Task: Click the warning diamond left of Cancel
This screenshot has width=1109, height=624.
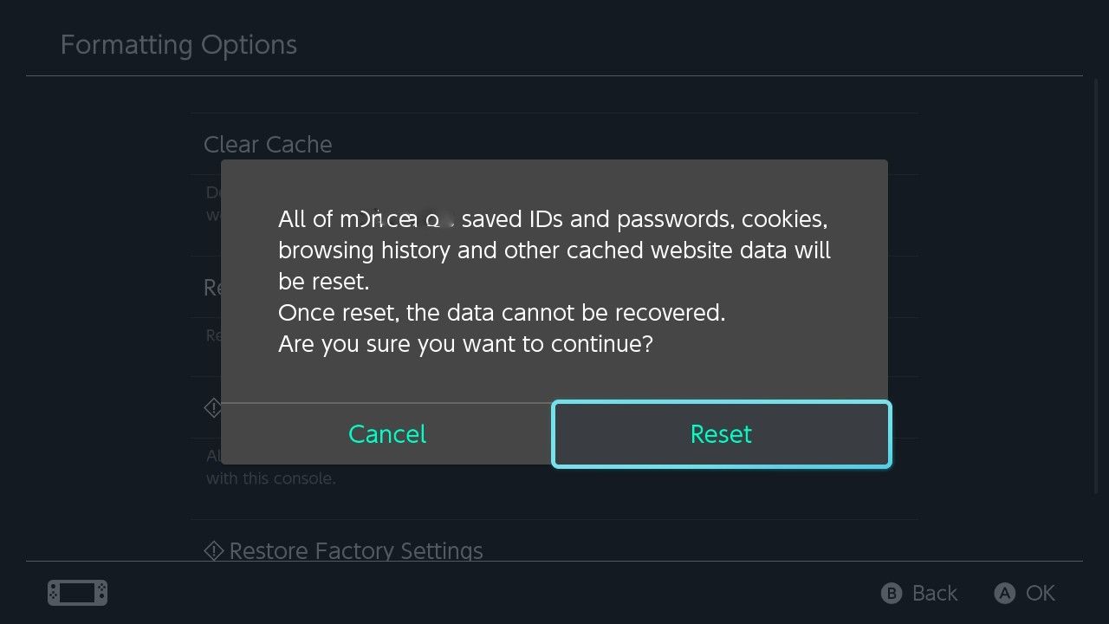Action: point(213,407)
